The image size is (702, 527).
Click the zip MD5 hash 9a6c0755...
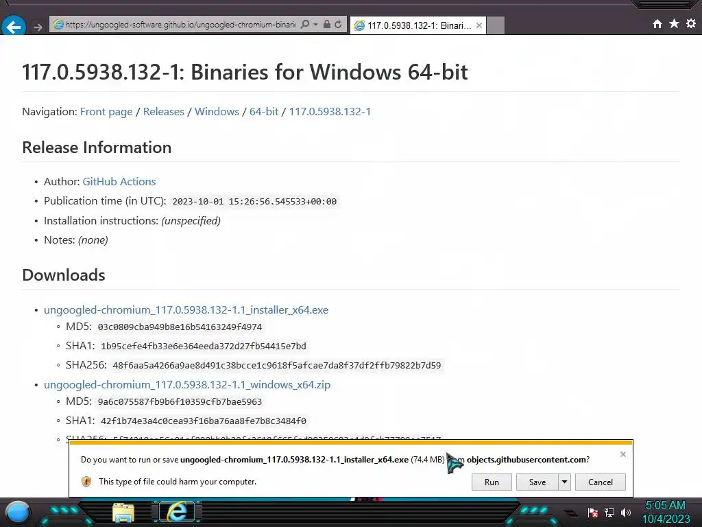[180, 402]
